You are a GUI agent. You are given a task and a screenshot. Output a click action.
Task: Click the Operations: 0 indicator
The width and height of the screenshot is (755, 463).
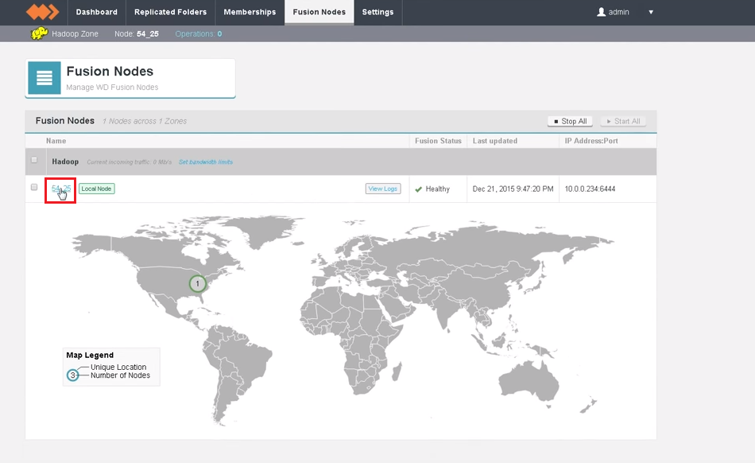pos(199,33)
